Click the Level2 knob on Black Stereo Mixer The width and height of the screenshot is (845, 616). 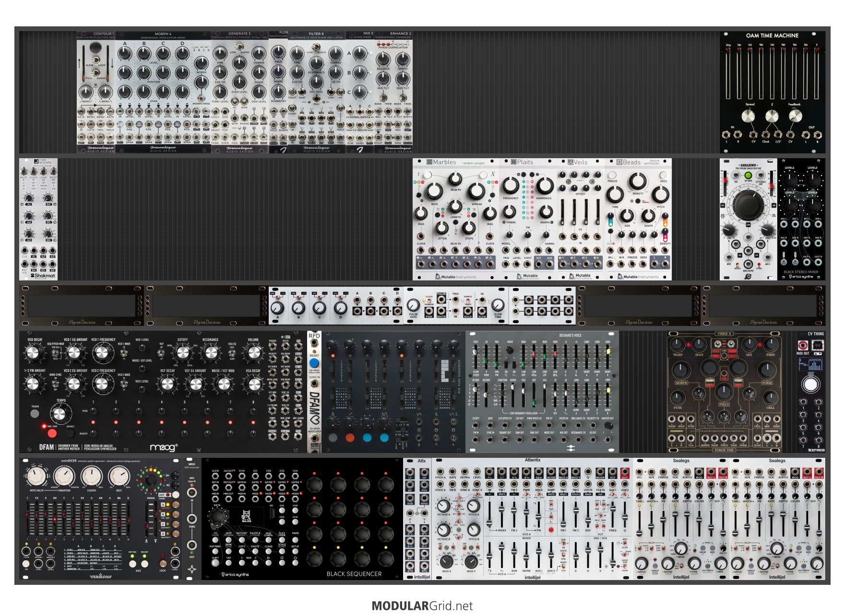tap(812, 179)
